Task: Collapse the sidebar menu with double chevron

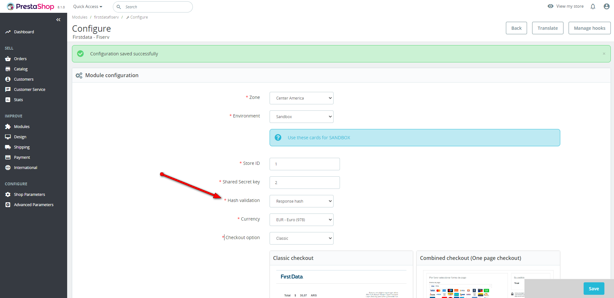Action: click(x=58, y=20)
